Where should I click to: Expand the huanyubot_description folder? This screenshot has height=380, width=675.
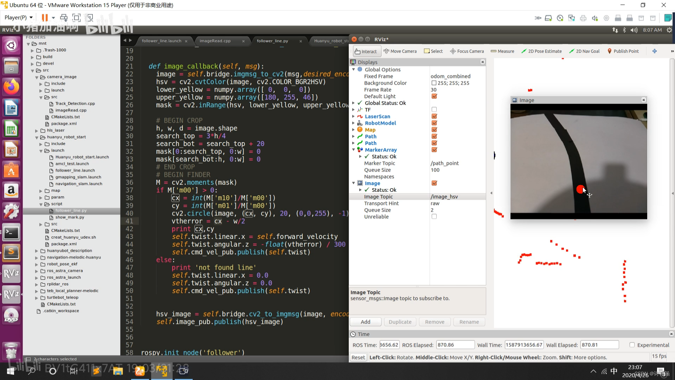click(x=37, y=251)
